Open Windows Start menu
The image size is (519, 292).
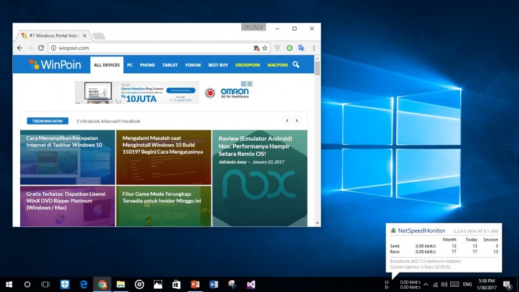click(x=9, y=284)
